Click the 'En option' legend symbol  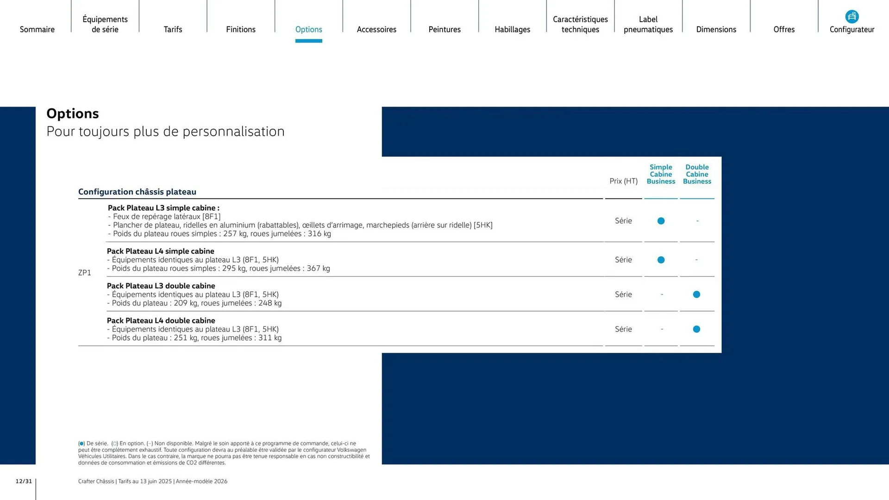pyautogui.click(x=115, y=443)
